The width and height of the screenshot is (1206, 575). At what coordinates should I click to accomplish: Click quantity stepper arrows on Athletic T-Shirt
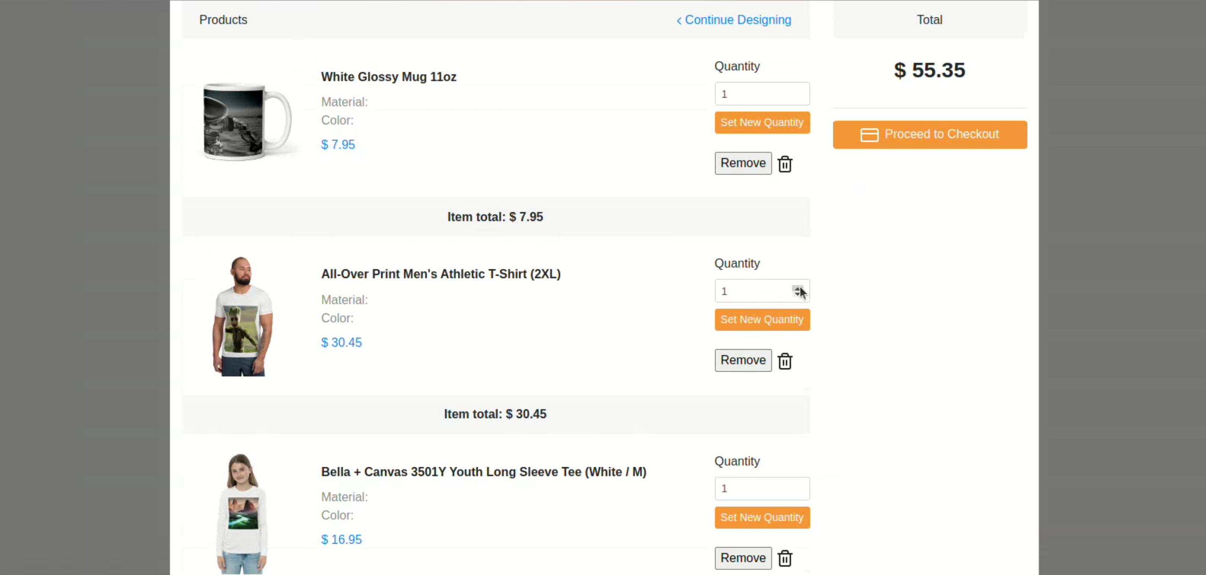[x=797, y=291]
